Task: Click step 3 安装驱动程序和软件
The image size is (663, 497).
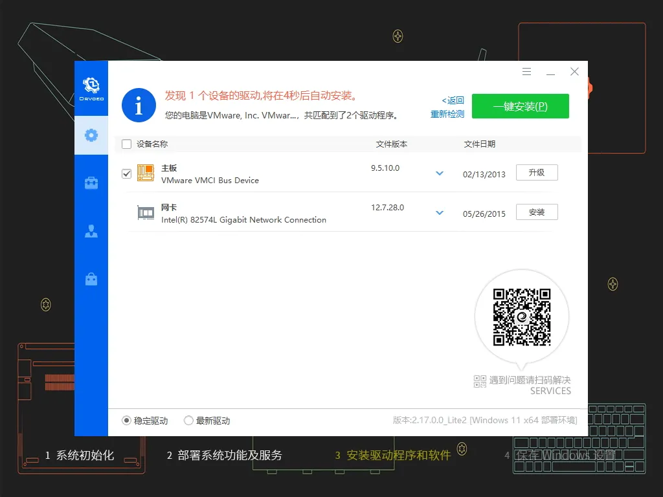Action: [x=393, y=456]
